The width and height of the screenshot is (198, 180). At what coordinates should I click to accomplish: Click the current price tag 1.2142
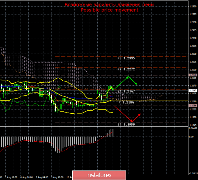tap(192, 90)
